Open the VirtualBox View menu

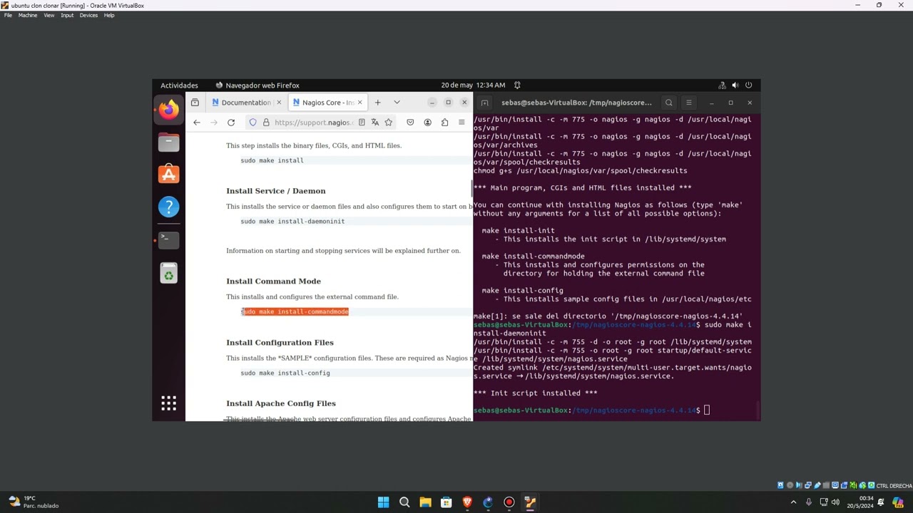tap(49, 15)
